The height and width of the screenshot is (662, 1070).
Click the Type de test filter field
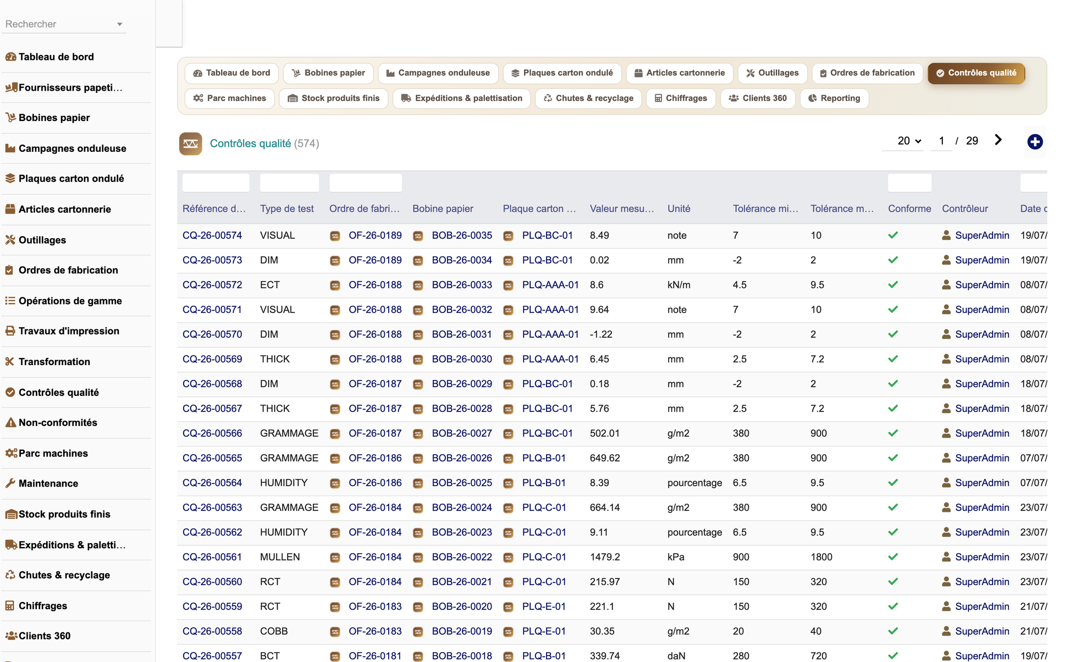(289, 183)
